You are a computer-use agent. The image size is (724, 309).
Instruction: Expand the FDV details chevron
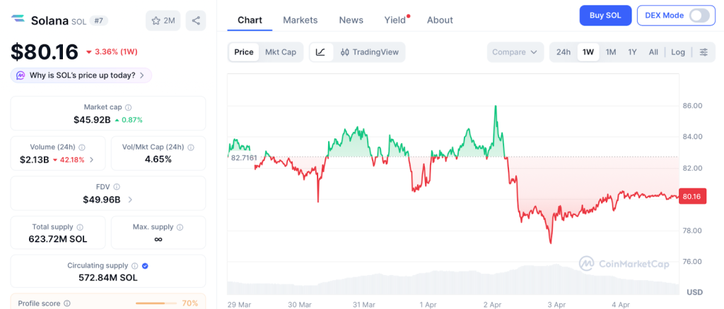(x=129, y=200)
